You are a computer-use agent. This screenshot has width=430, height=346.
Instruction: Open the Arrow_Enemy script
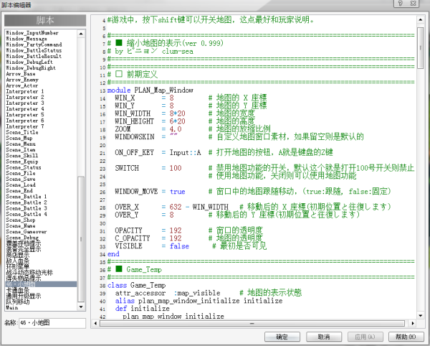coord(21,80)
